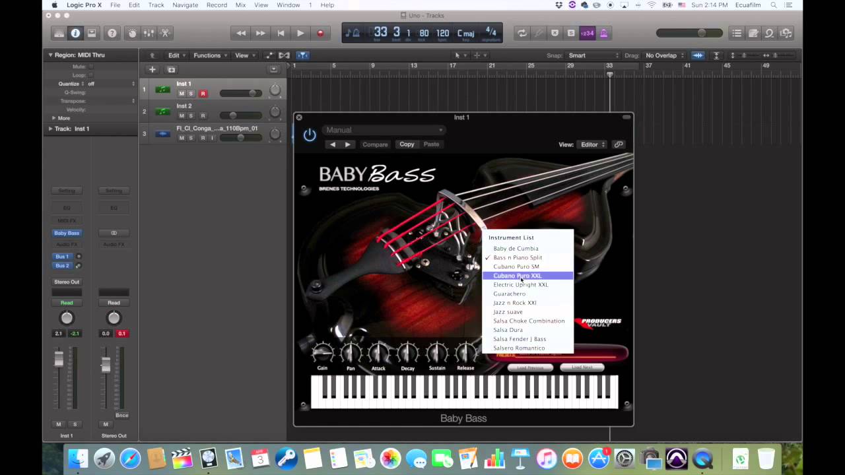Click Bus 1 send button
845x475 pixels.
tap(62, 257)
